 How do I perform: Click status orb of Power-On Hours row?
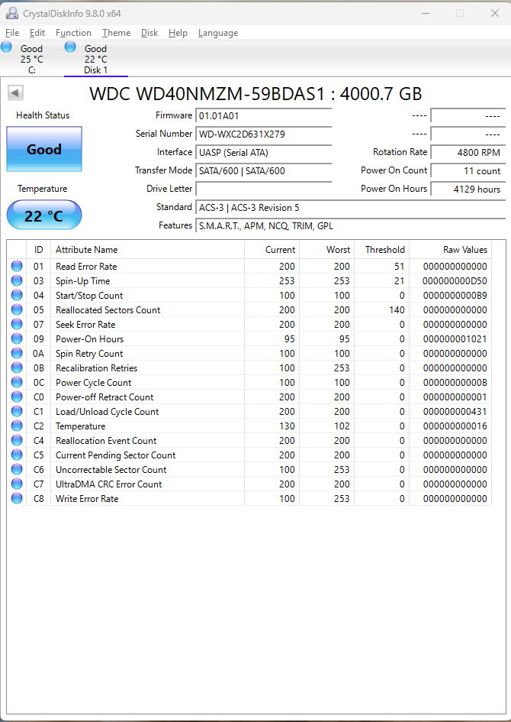point(17,338)
